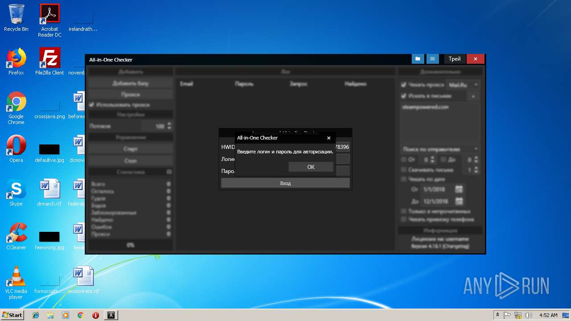Click the 0% progress bar
The width and height of the screenshot is (571, 321).
(130, 245)
